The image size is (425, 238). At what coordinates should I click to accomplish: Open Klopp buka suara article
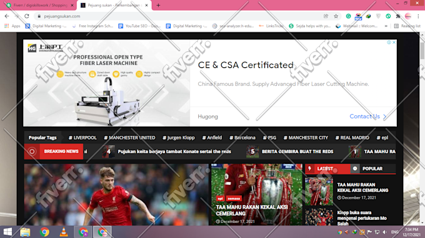[362, 218]
